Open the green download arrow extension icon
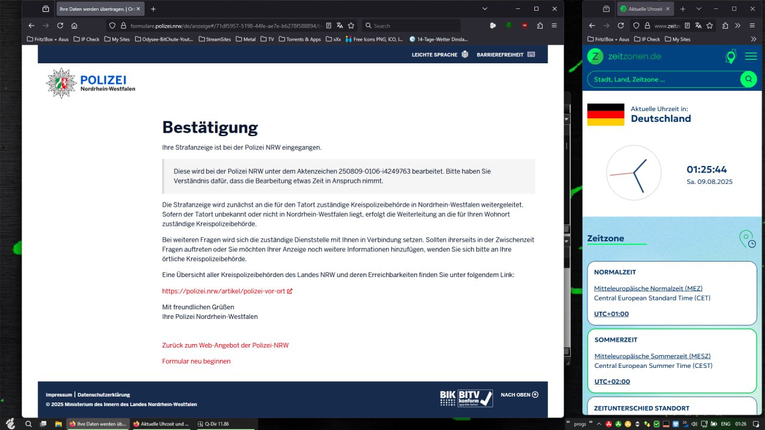The image size is (765, 430). pos(509,26)
